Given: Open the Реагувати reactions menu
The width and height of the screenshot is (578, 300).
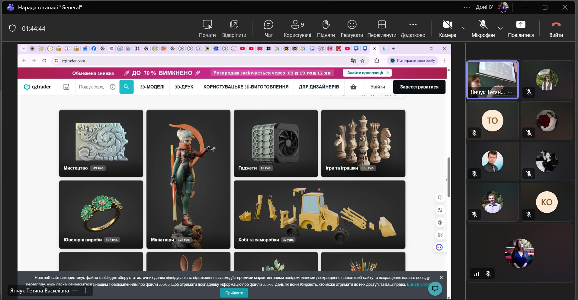Looking at the screenshot, I should coord(352,29).
